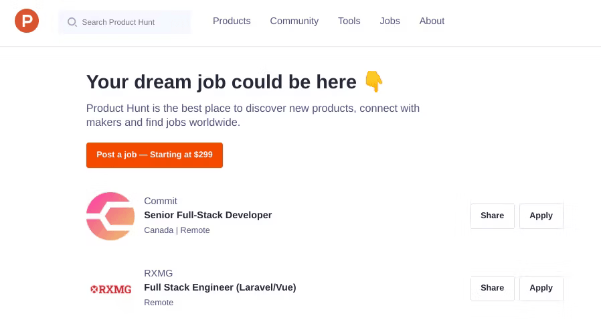
Task: Open the About menu
Action: 432,21
